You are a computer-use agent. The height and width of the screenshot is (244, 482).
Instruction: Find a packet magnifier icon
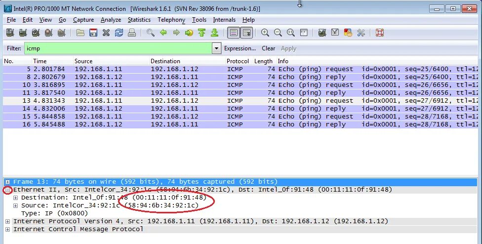[x=151, y=33]
